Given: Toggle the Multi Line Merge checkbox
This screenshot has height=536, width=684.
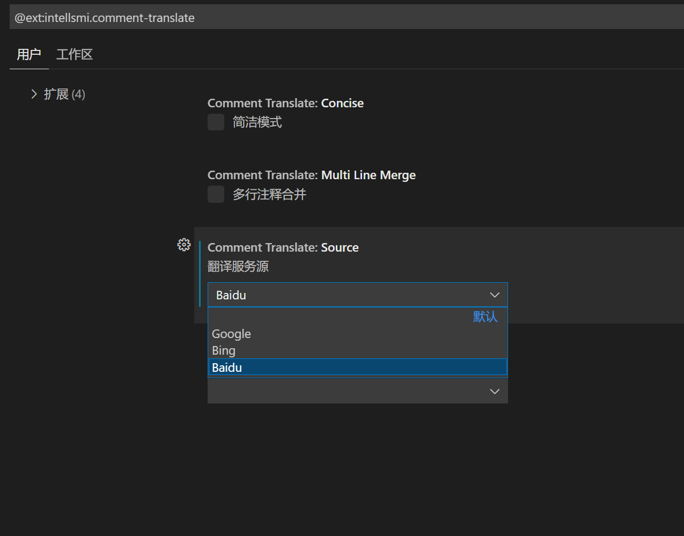Looking at the screenshot, I should click(216, 194).
